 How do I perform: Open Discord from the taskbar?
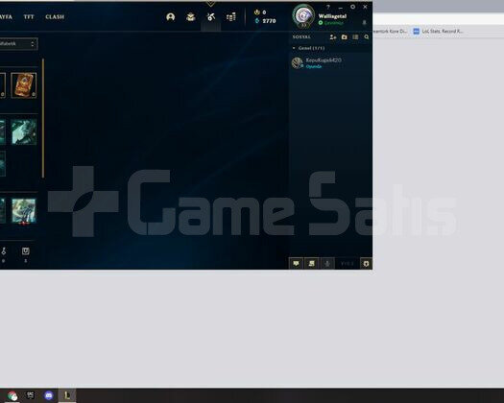pyautogui.click(x=49, y=395)
